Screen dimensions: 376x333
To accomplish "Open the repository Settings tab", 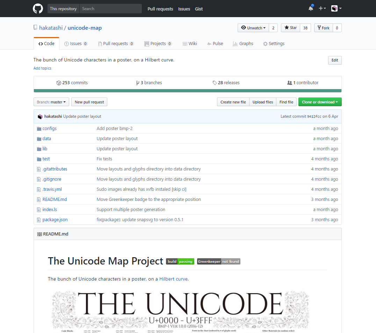I will point(274,44).
